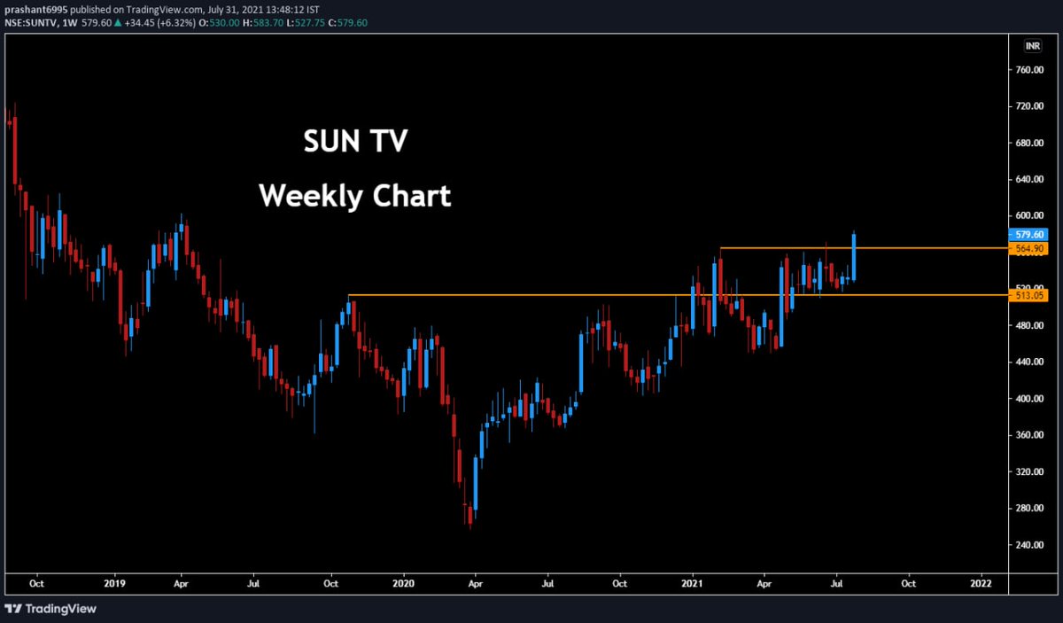Click the 360.00 price axis label
This screenshot has height=623, width=1063.
point(1028,435)
